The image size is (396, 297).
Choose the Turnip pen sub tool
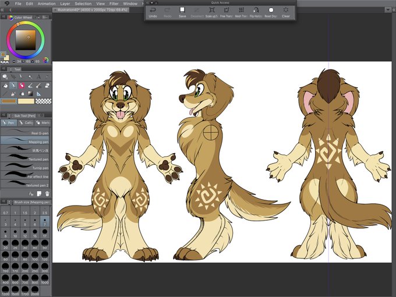[x=25, y=167]
